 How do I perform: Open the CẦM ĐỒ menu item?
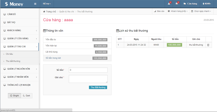pyautogui.click(x=19, y=14)
